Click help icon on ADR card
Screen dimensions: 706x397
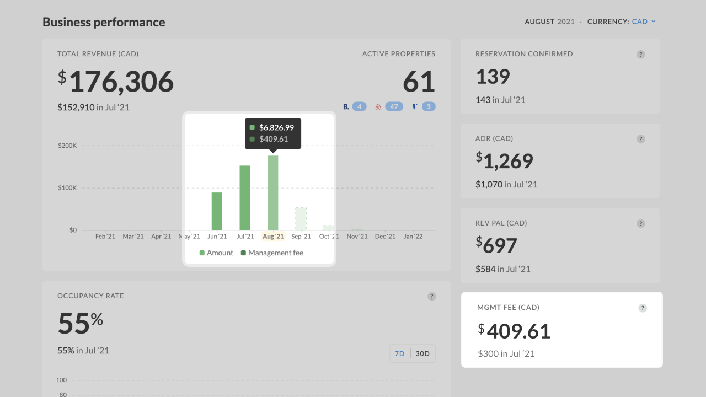coord(640,139)
